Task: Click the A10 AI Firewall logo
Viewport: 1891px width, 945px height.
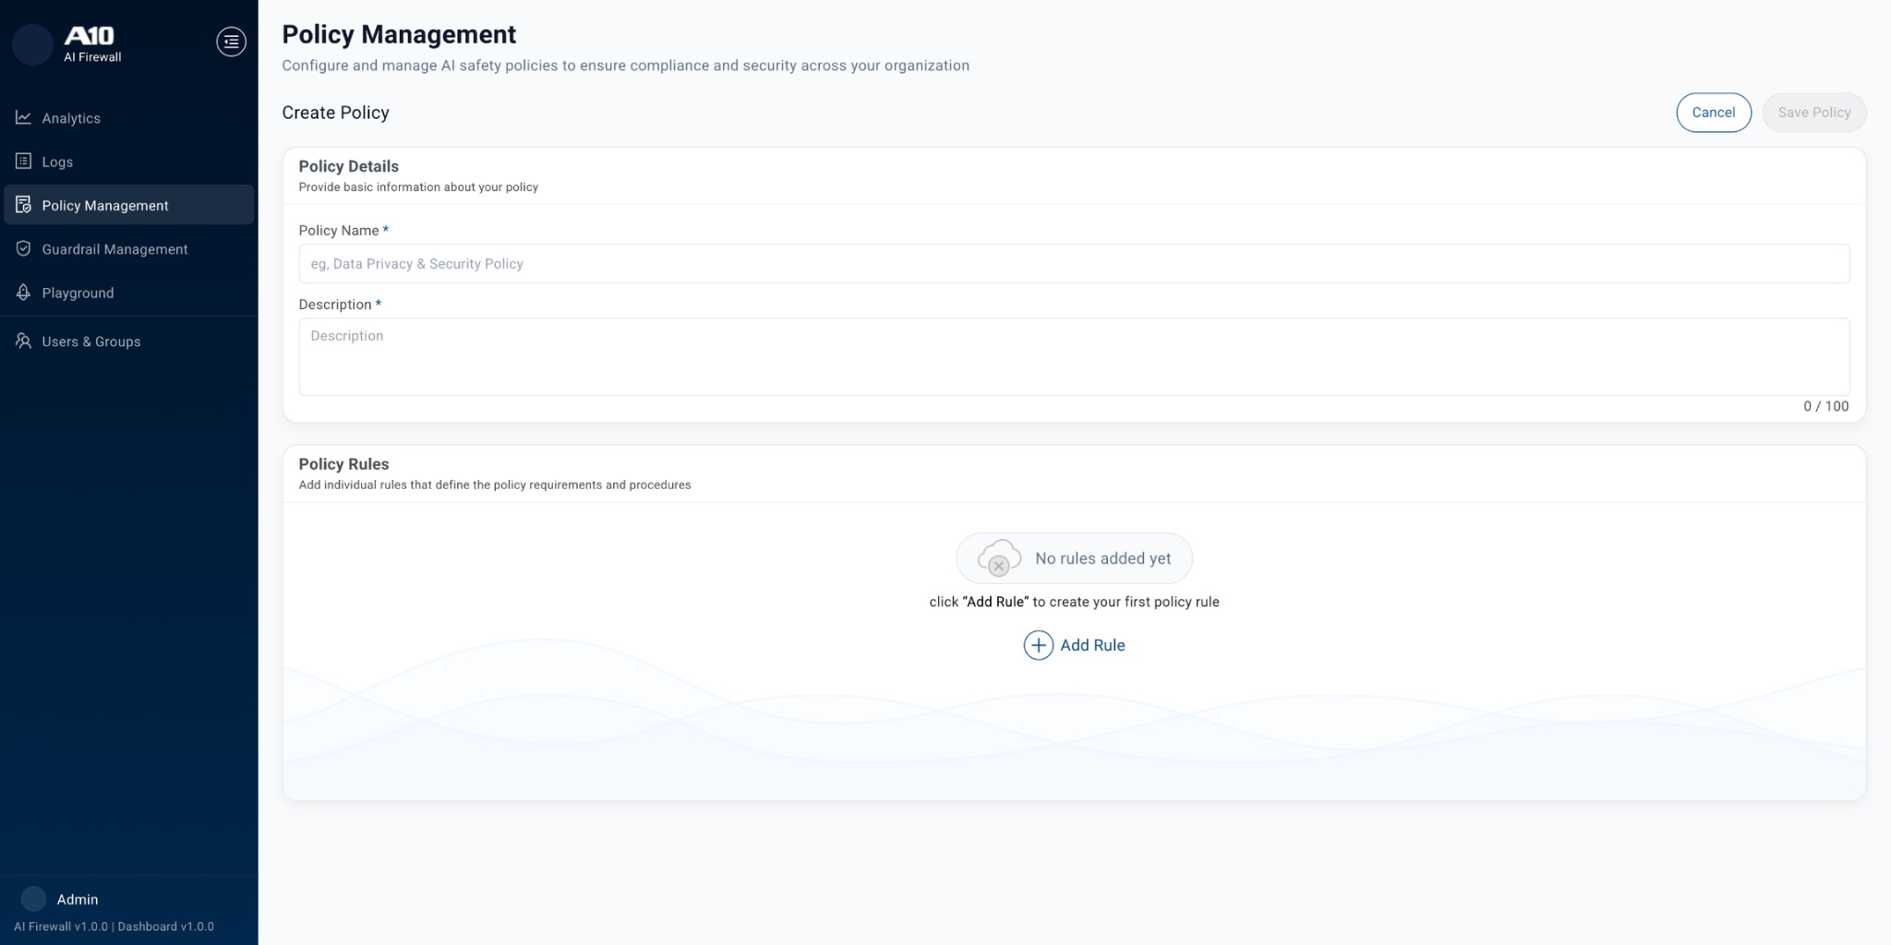Action: (90, 42)
